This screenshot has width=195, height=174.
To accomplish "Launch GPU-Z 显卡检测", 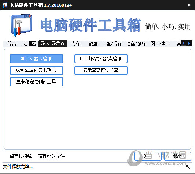I will pos(36,58).
